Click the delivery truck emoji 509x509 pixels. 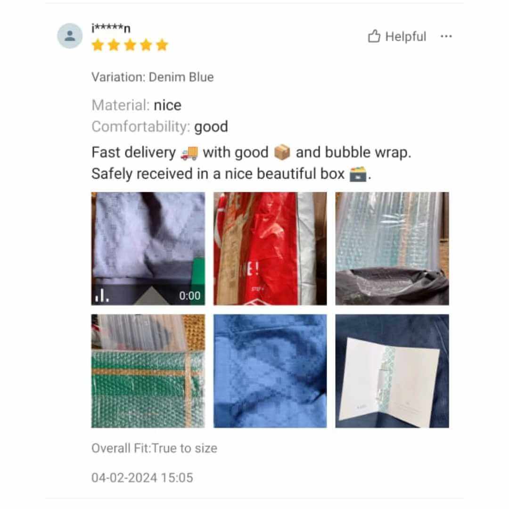(x=189, y=153)
